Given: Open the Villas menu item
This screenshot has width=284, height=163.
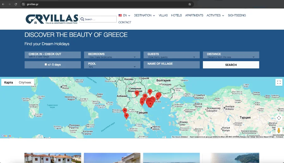Looking at the screenshot, I should pyautogui.click(x=163, y=15).
